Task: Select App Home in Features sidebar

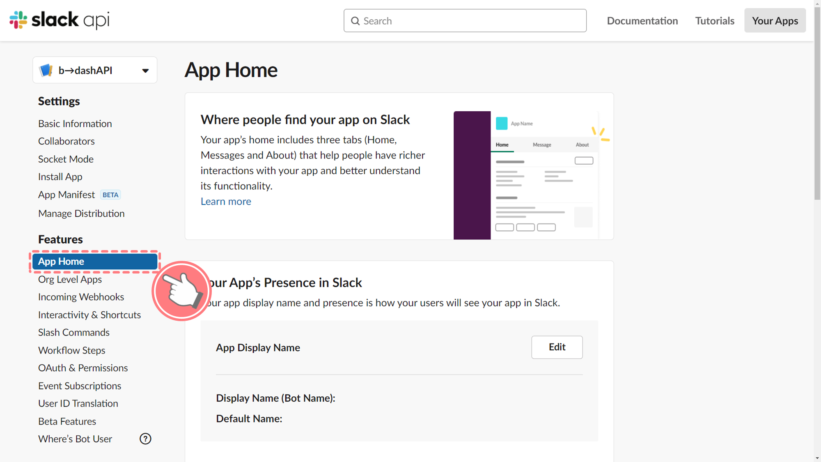Action: (x=95, y=261)
